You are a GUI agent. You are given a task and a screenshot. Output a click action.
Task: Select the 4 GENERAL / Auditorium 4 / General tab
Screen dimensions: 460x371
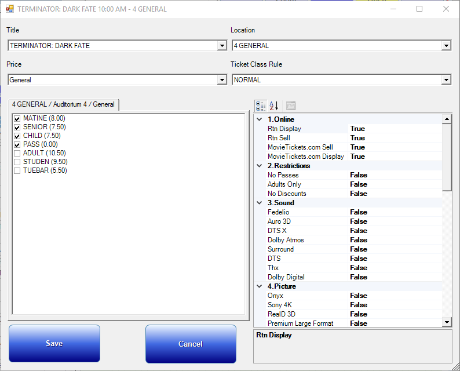coord(63,104)
